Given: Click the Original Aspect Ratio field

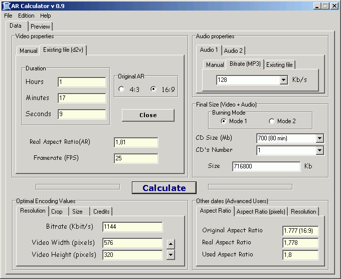Looking at the screenshot, I should coord(300,231).
